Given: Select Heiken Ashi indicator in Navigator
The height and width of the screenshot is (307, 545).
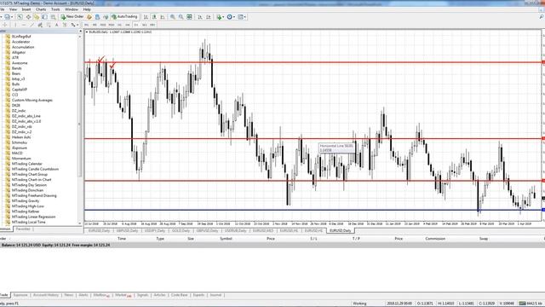Looking at the screenshot, I should (x=21, y=137).
